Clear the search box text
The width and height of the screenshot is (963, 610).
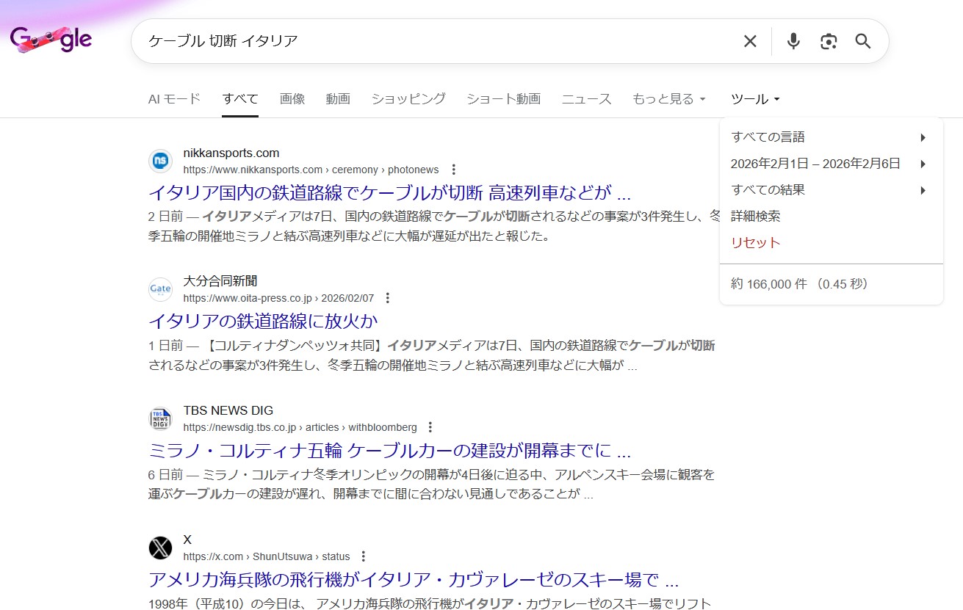point(749,41)
